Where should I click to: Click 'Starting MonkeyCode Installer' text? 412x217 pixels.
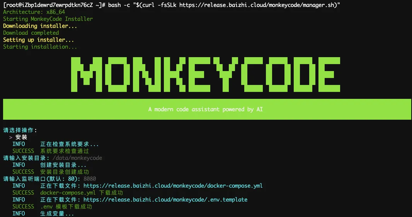(48, 19)
